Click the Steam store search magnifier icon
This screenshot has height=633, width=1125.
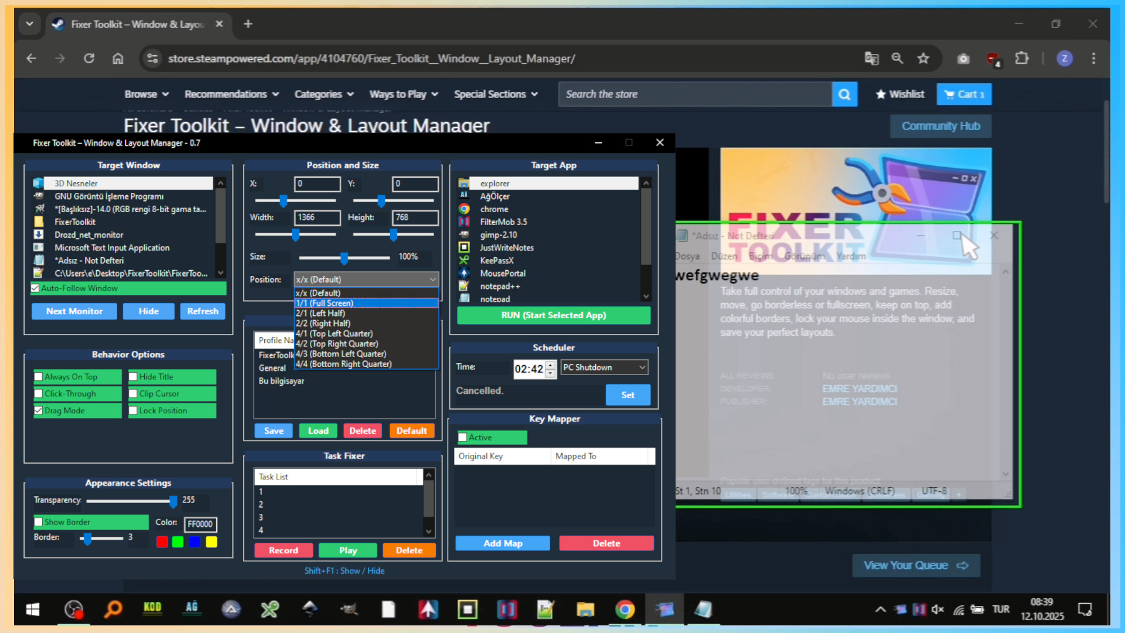[844, 94]
